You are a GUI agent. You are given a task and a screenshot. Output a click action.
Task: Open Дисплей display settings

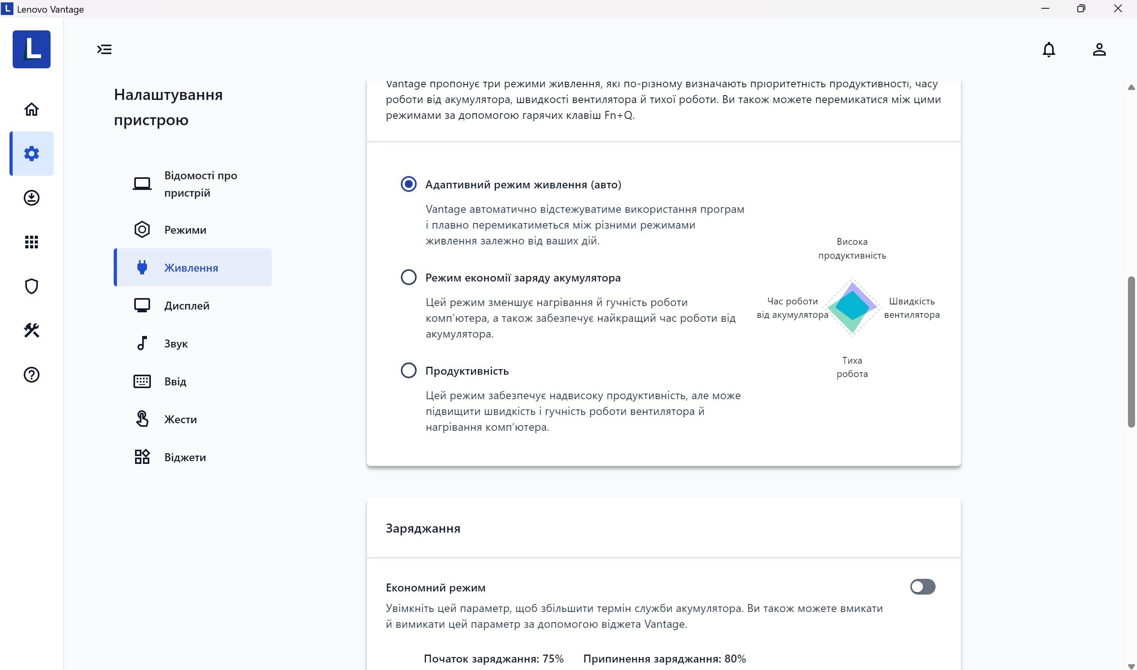click(187, 305)
